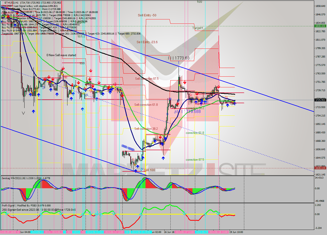The width and height of the screenshot is (327, 235).
Task: Click the 'I I I 1773.63' peak label
Action: pos(179,58)
